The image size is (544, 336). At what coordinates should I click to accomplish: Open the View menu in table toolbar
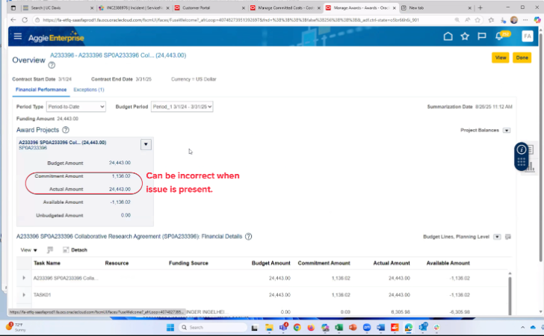tap(29, 249)
